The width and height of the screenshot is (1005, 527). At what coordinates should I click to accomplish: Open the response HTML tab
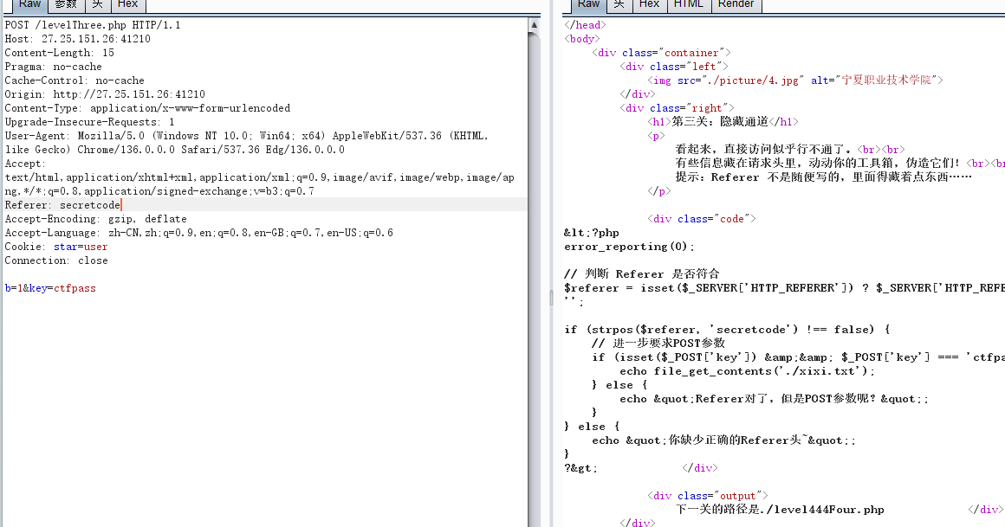pos(689,4)
